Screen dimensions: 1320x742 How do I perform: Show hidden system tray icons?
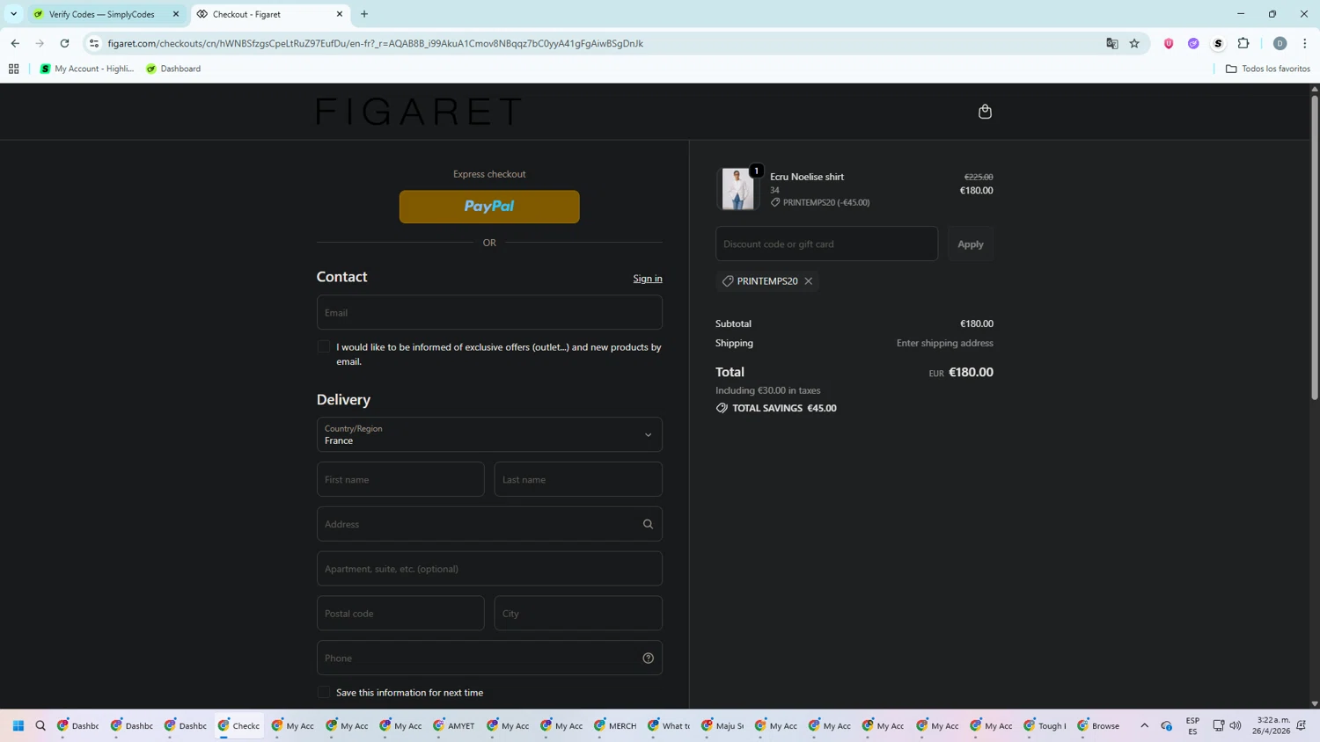pyautogui.click(x=1145, y=726)
